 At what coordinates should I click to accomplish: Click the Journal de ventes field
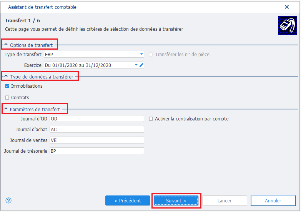point(97,140)
